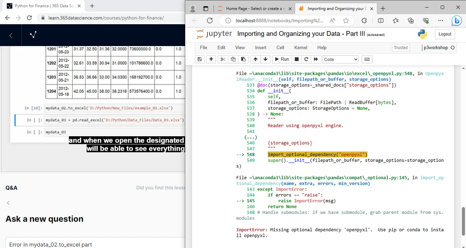Screen dimensions: 466x248
Task: Open the command palette keyboard icon
Action: [367, 59]
